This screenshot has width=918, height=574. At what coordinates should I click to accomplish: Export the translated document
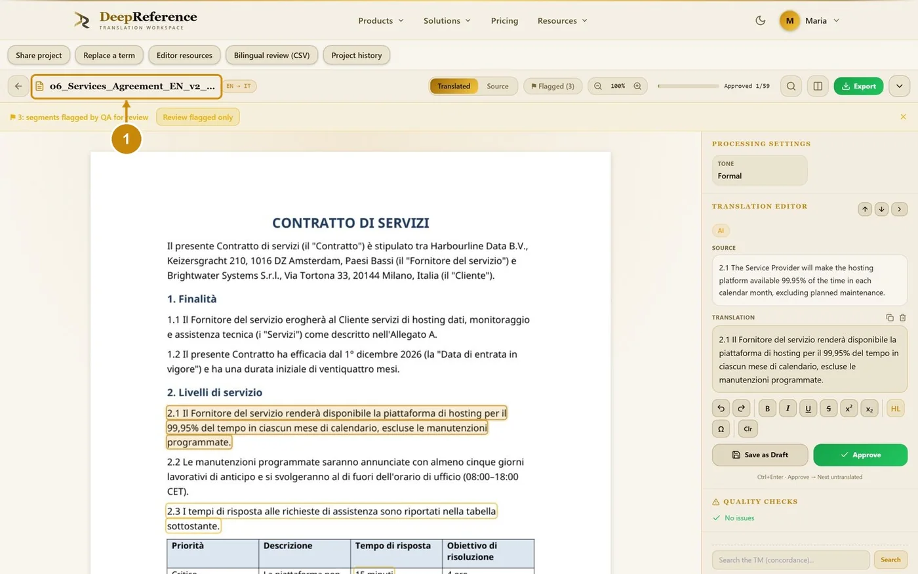coord(859,86)
